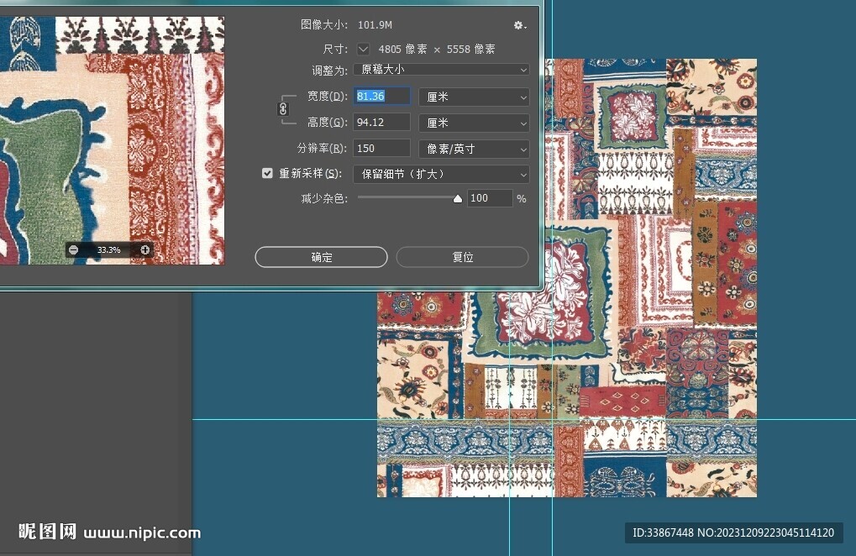Click the reduce noise percentage field

[489, 198]
